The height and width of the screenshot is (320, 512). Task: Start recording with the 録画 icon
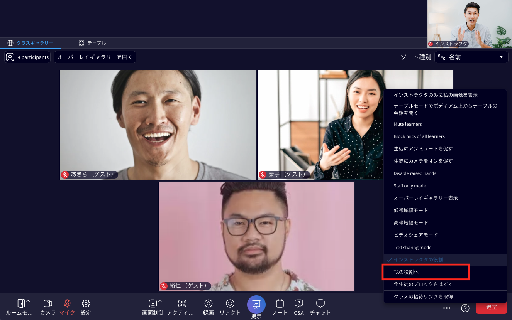click(x=209, y=307)
